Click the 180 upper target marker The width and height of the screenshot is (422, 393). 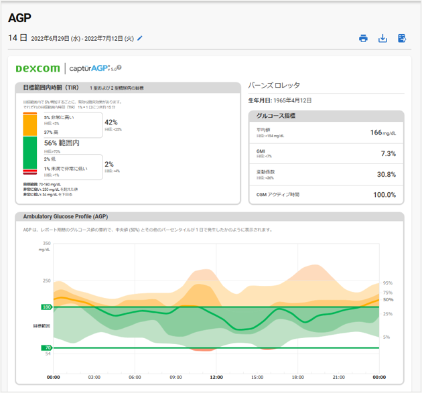point(47,307)
